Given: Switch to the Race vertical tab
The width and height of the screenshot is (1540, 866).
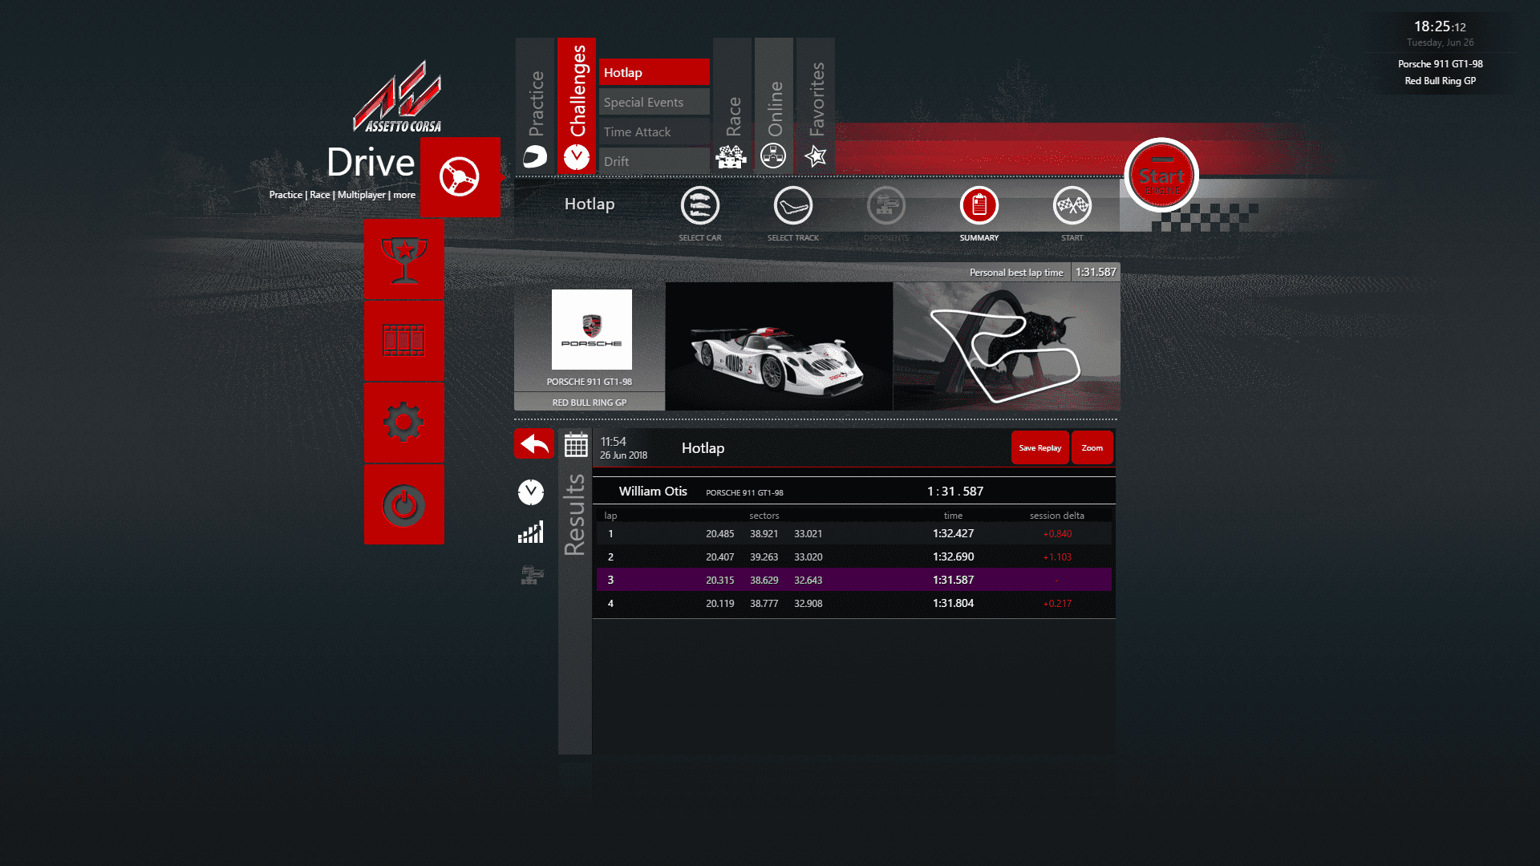Looking at the screenshot, I should (x=732, y=105).
